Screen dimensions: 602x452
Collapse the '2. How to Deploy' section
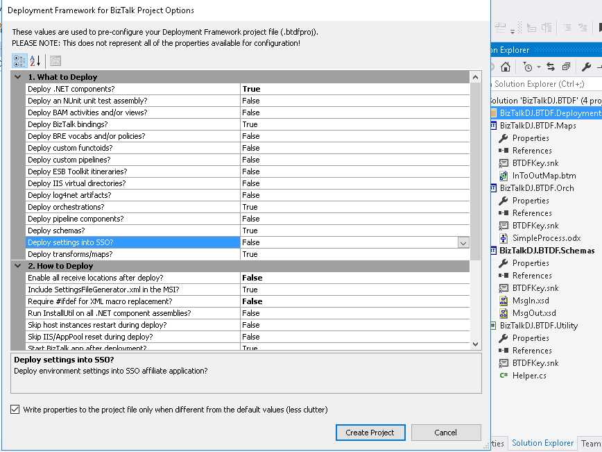point(17,265)
